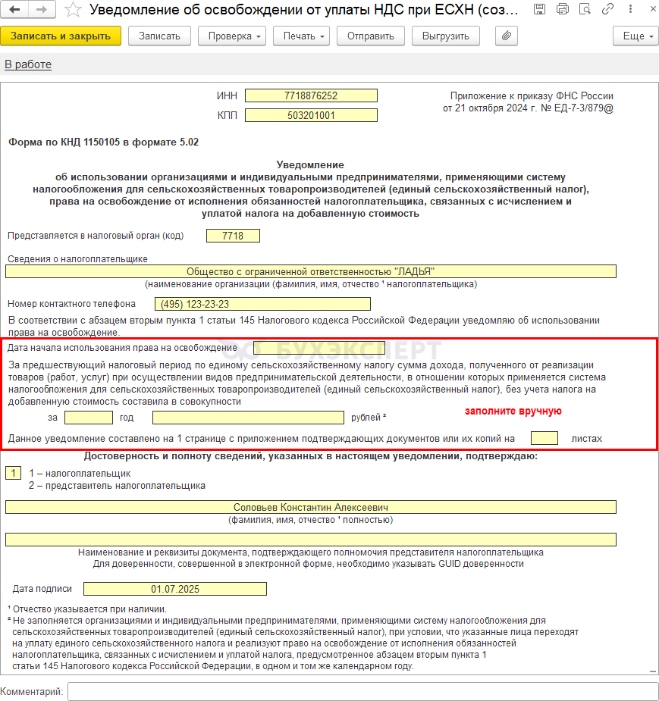Click the signature date field 01.07.2025
Viewport: 659px width, 701px height.
point(175,589)
